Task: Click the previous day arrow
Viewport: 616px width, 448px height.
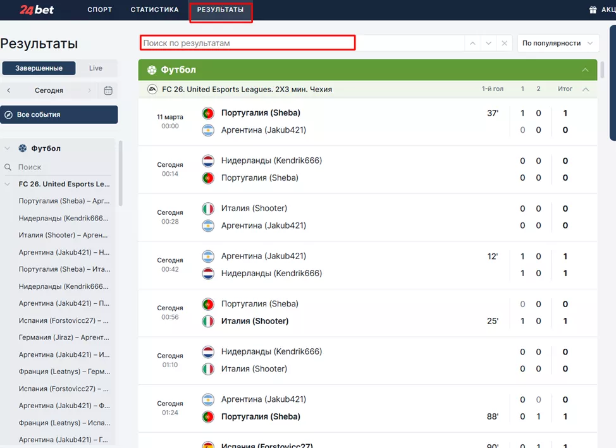Action: pos(9,90)
